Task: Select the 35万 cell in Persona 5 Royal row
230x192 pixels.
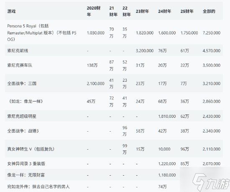Action: tap(125, 33)
